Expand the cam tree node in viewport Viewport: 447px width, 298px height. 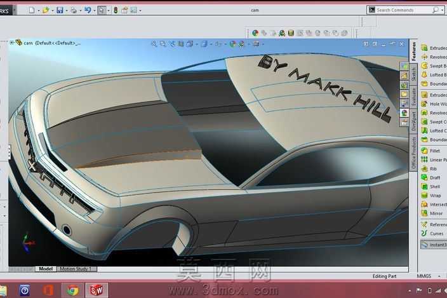pos(11,43)
